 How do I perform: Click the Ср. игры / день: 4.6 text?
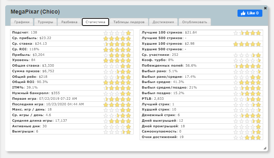[32, 115]
